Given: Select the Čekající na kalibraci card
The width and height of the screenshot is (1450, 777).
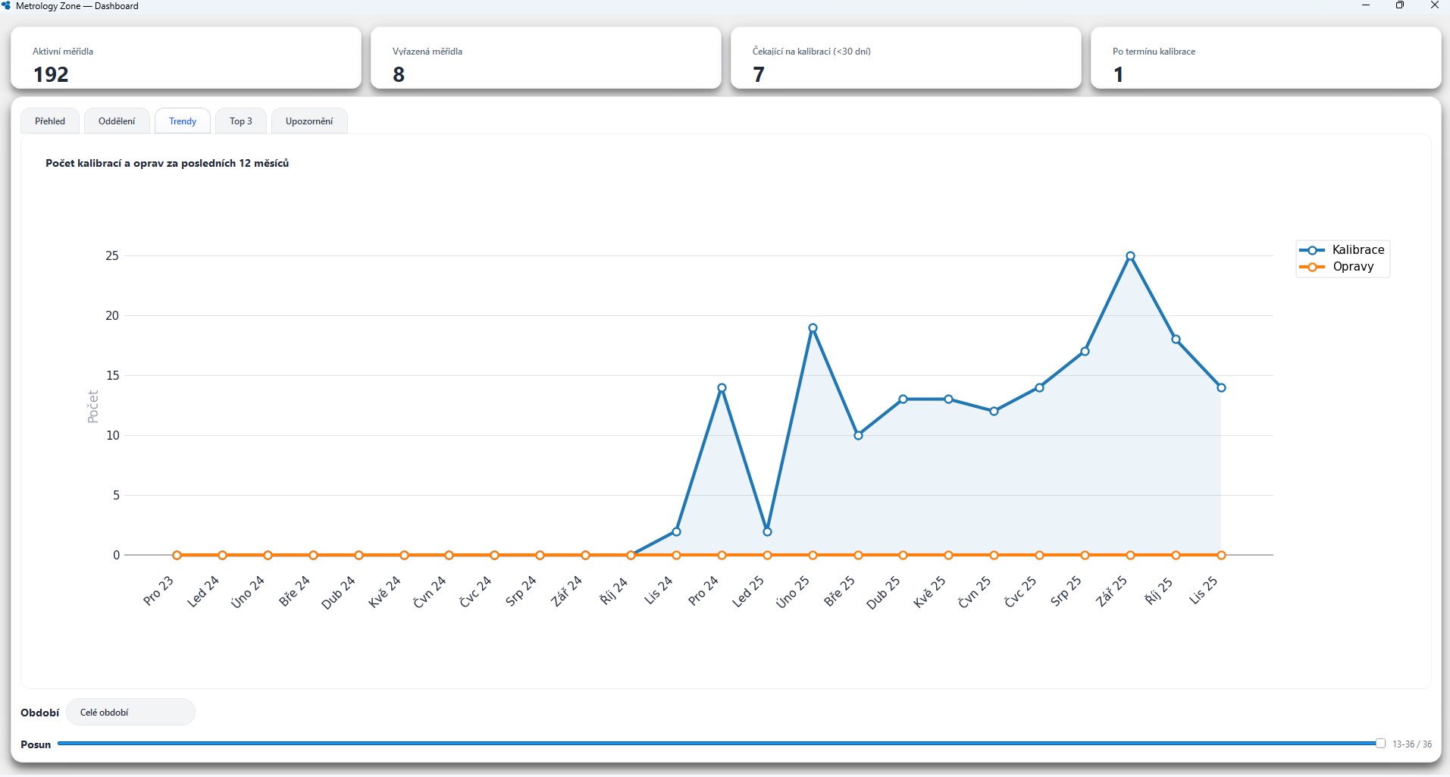Looking at the screenshot, I should [x=906, y=59].
